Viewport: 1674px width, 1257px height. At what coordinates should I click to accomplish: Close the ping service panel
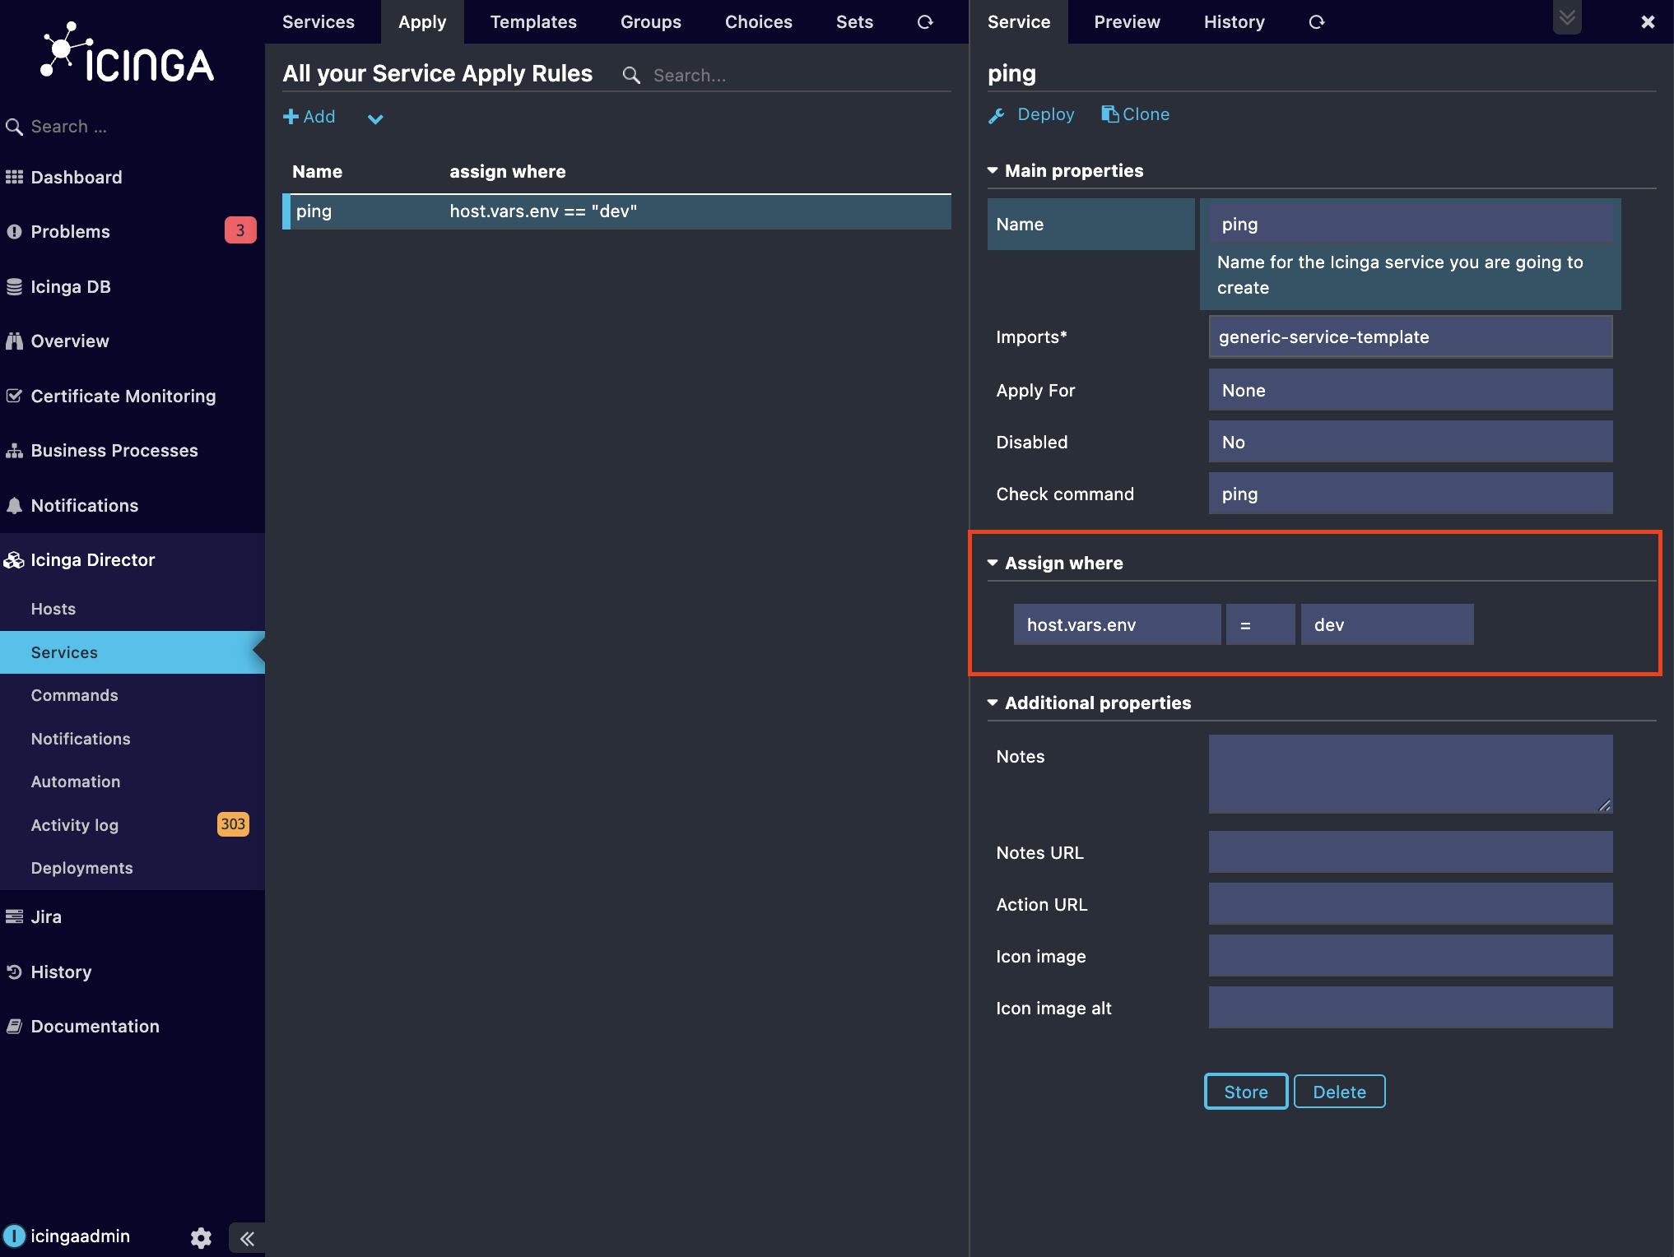[x=1648, y=22]
